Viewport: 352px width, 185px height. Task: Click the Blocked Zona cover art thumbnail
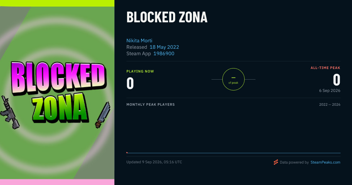57,92
